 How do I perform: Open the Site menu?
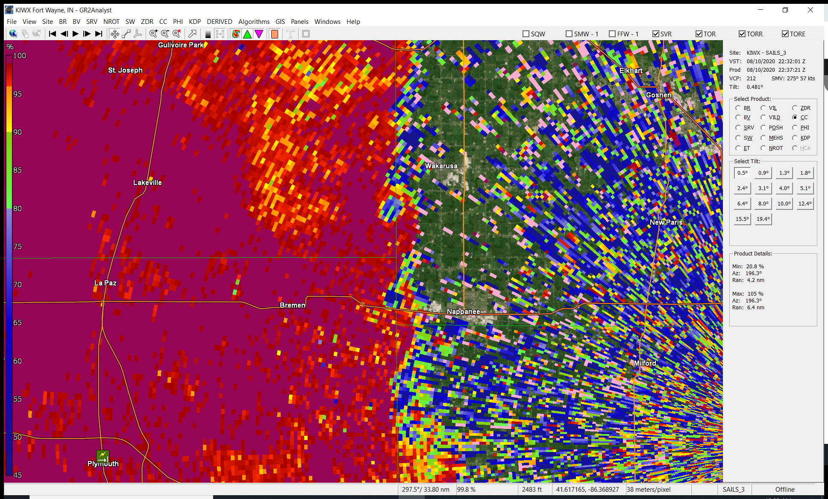tap(47, 22)
